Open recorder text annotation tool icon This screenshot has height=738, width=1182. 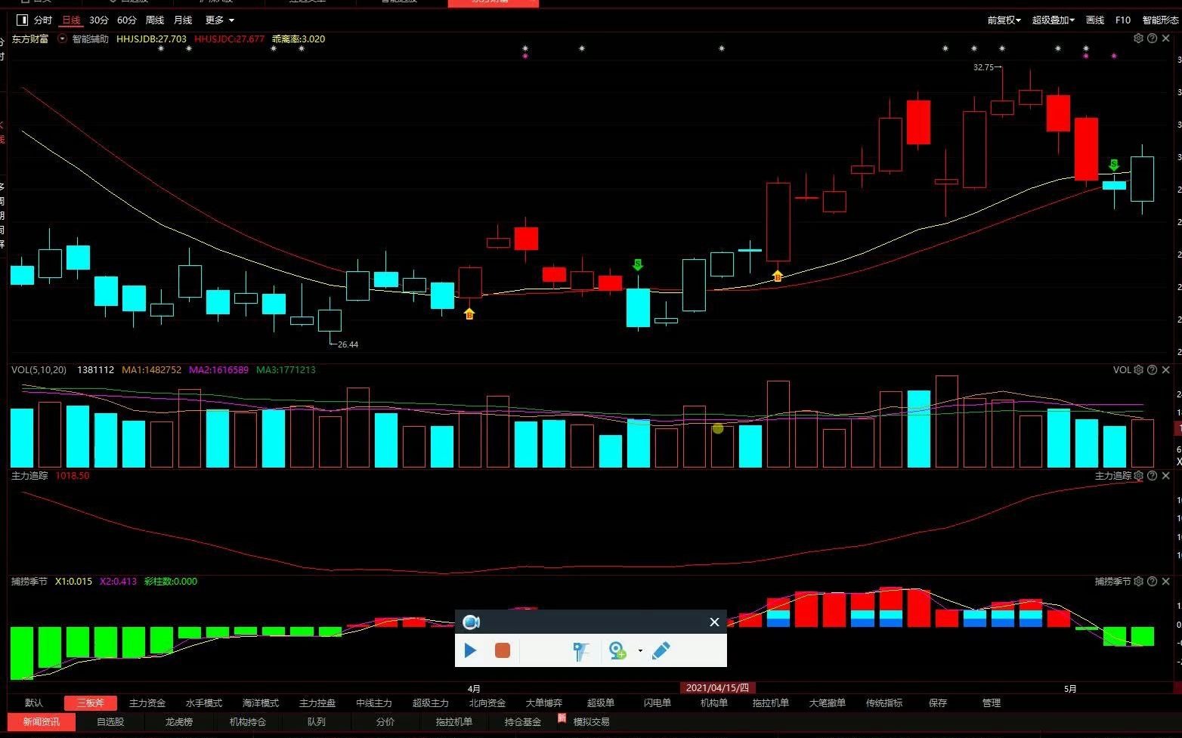pos(580,650)
